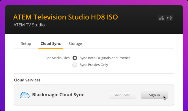Click the Sign in button
188x111 pixels.
click(x=154, y=95)
